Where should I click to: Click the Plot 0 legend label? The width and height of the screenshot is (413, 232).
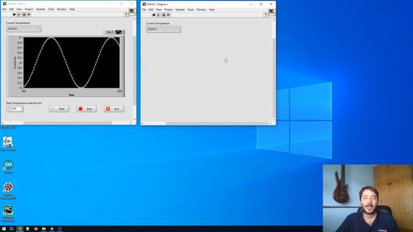click(x=110, y=32)
